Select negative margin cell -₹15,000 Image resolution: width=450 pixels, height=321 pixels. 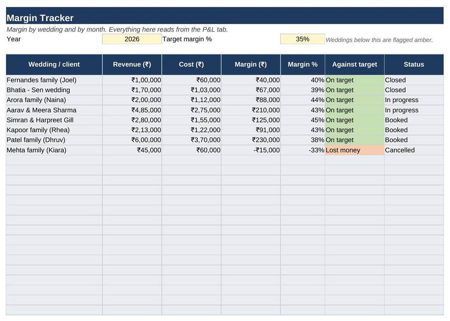point(251,150)
